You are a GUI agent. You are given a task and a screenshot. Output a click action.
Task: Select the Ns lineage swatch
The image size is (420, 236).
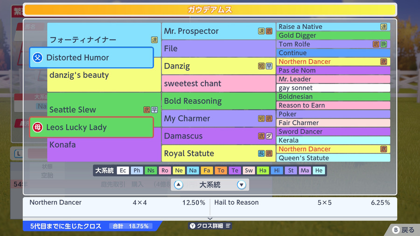(x=151, y=170)
